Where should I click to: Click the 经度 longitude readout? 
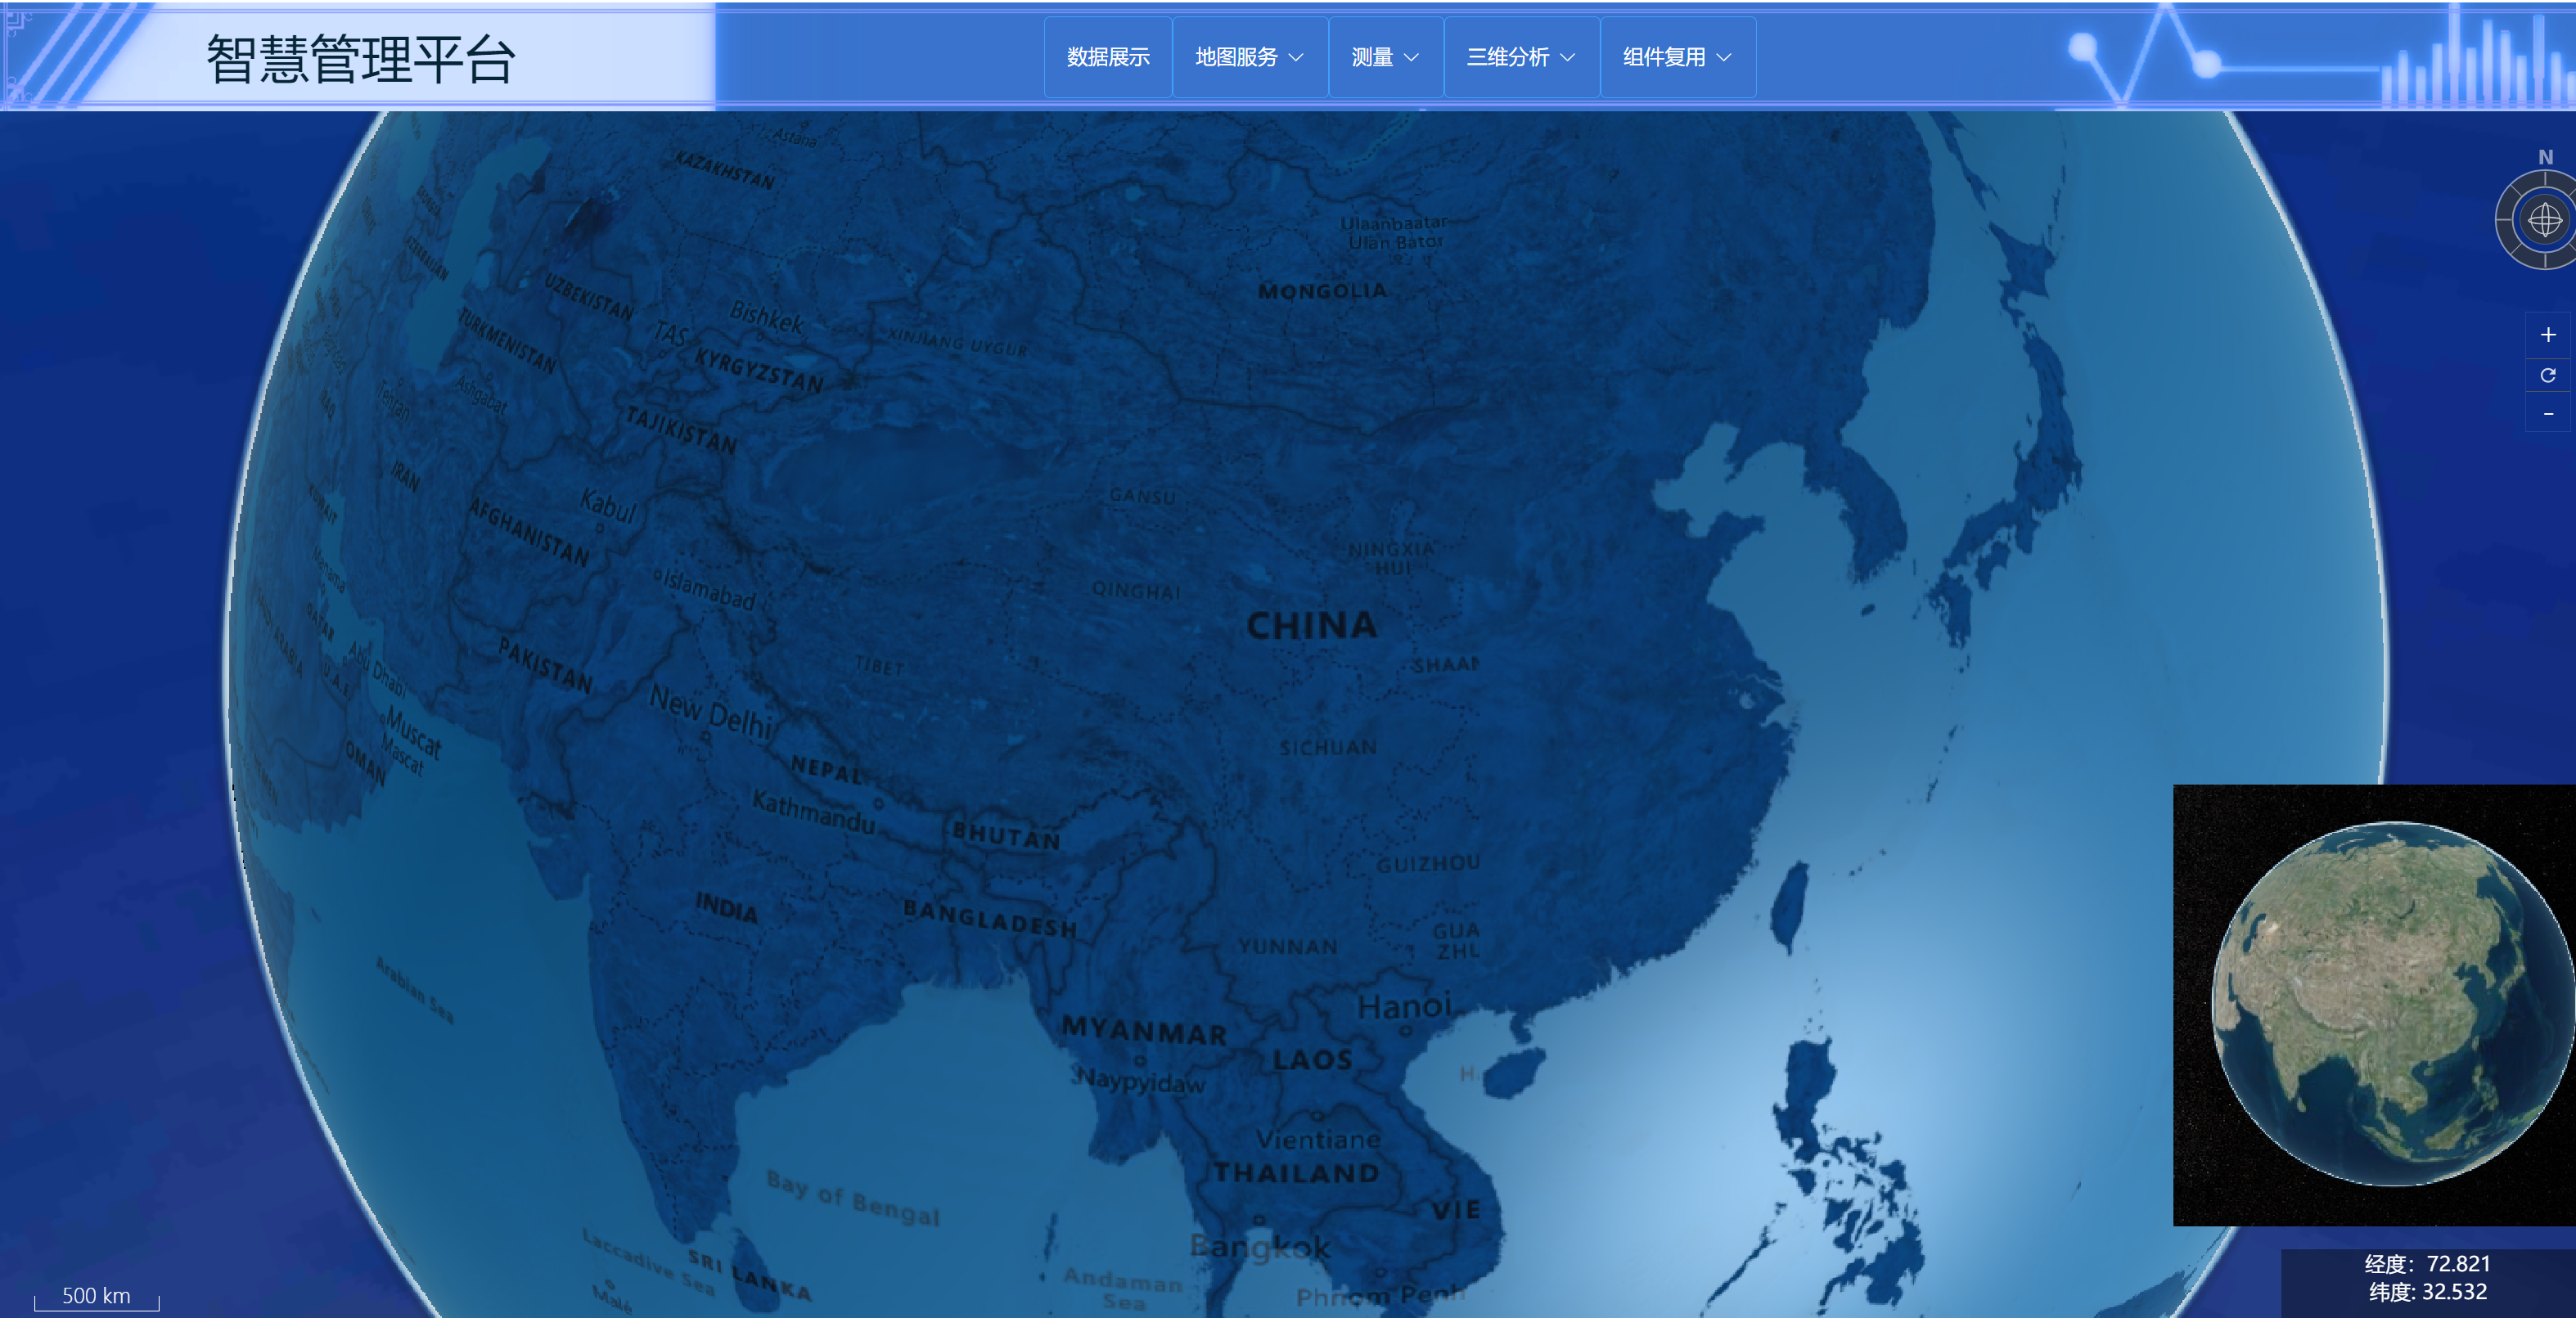2427,1264
